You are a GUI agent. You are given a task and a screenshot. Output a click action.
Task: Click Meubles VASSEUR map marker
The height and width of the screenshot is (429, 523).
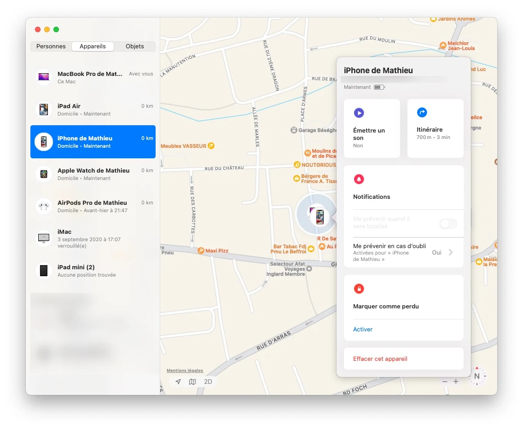211,146
